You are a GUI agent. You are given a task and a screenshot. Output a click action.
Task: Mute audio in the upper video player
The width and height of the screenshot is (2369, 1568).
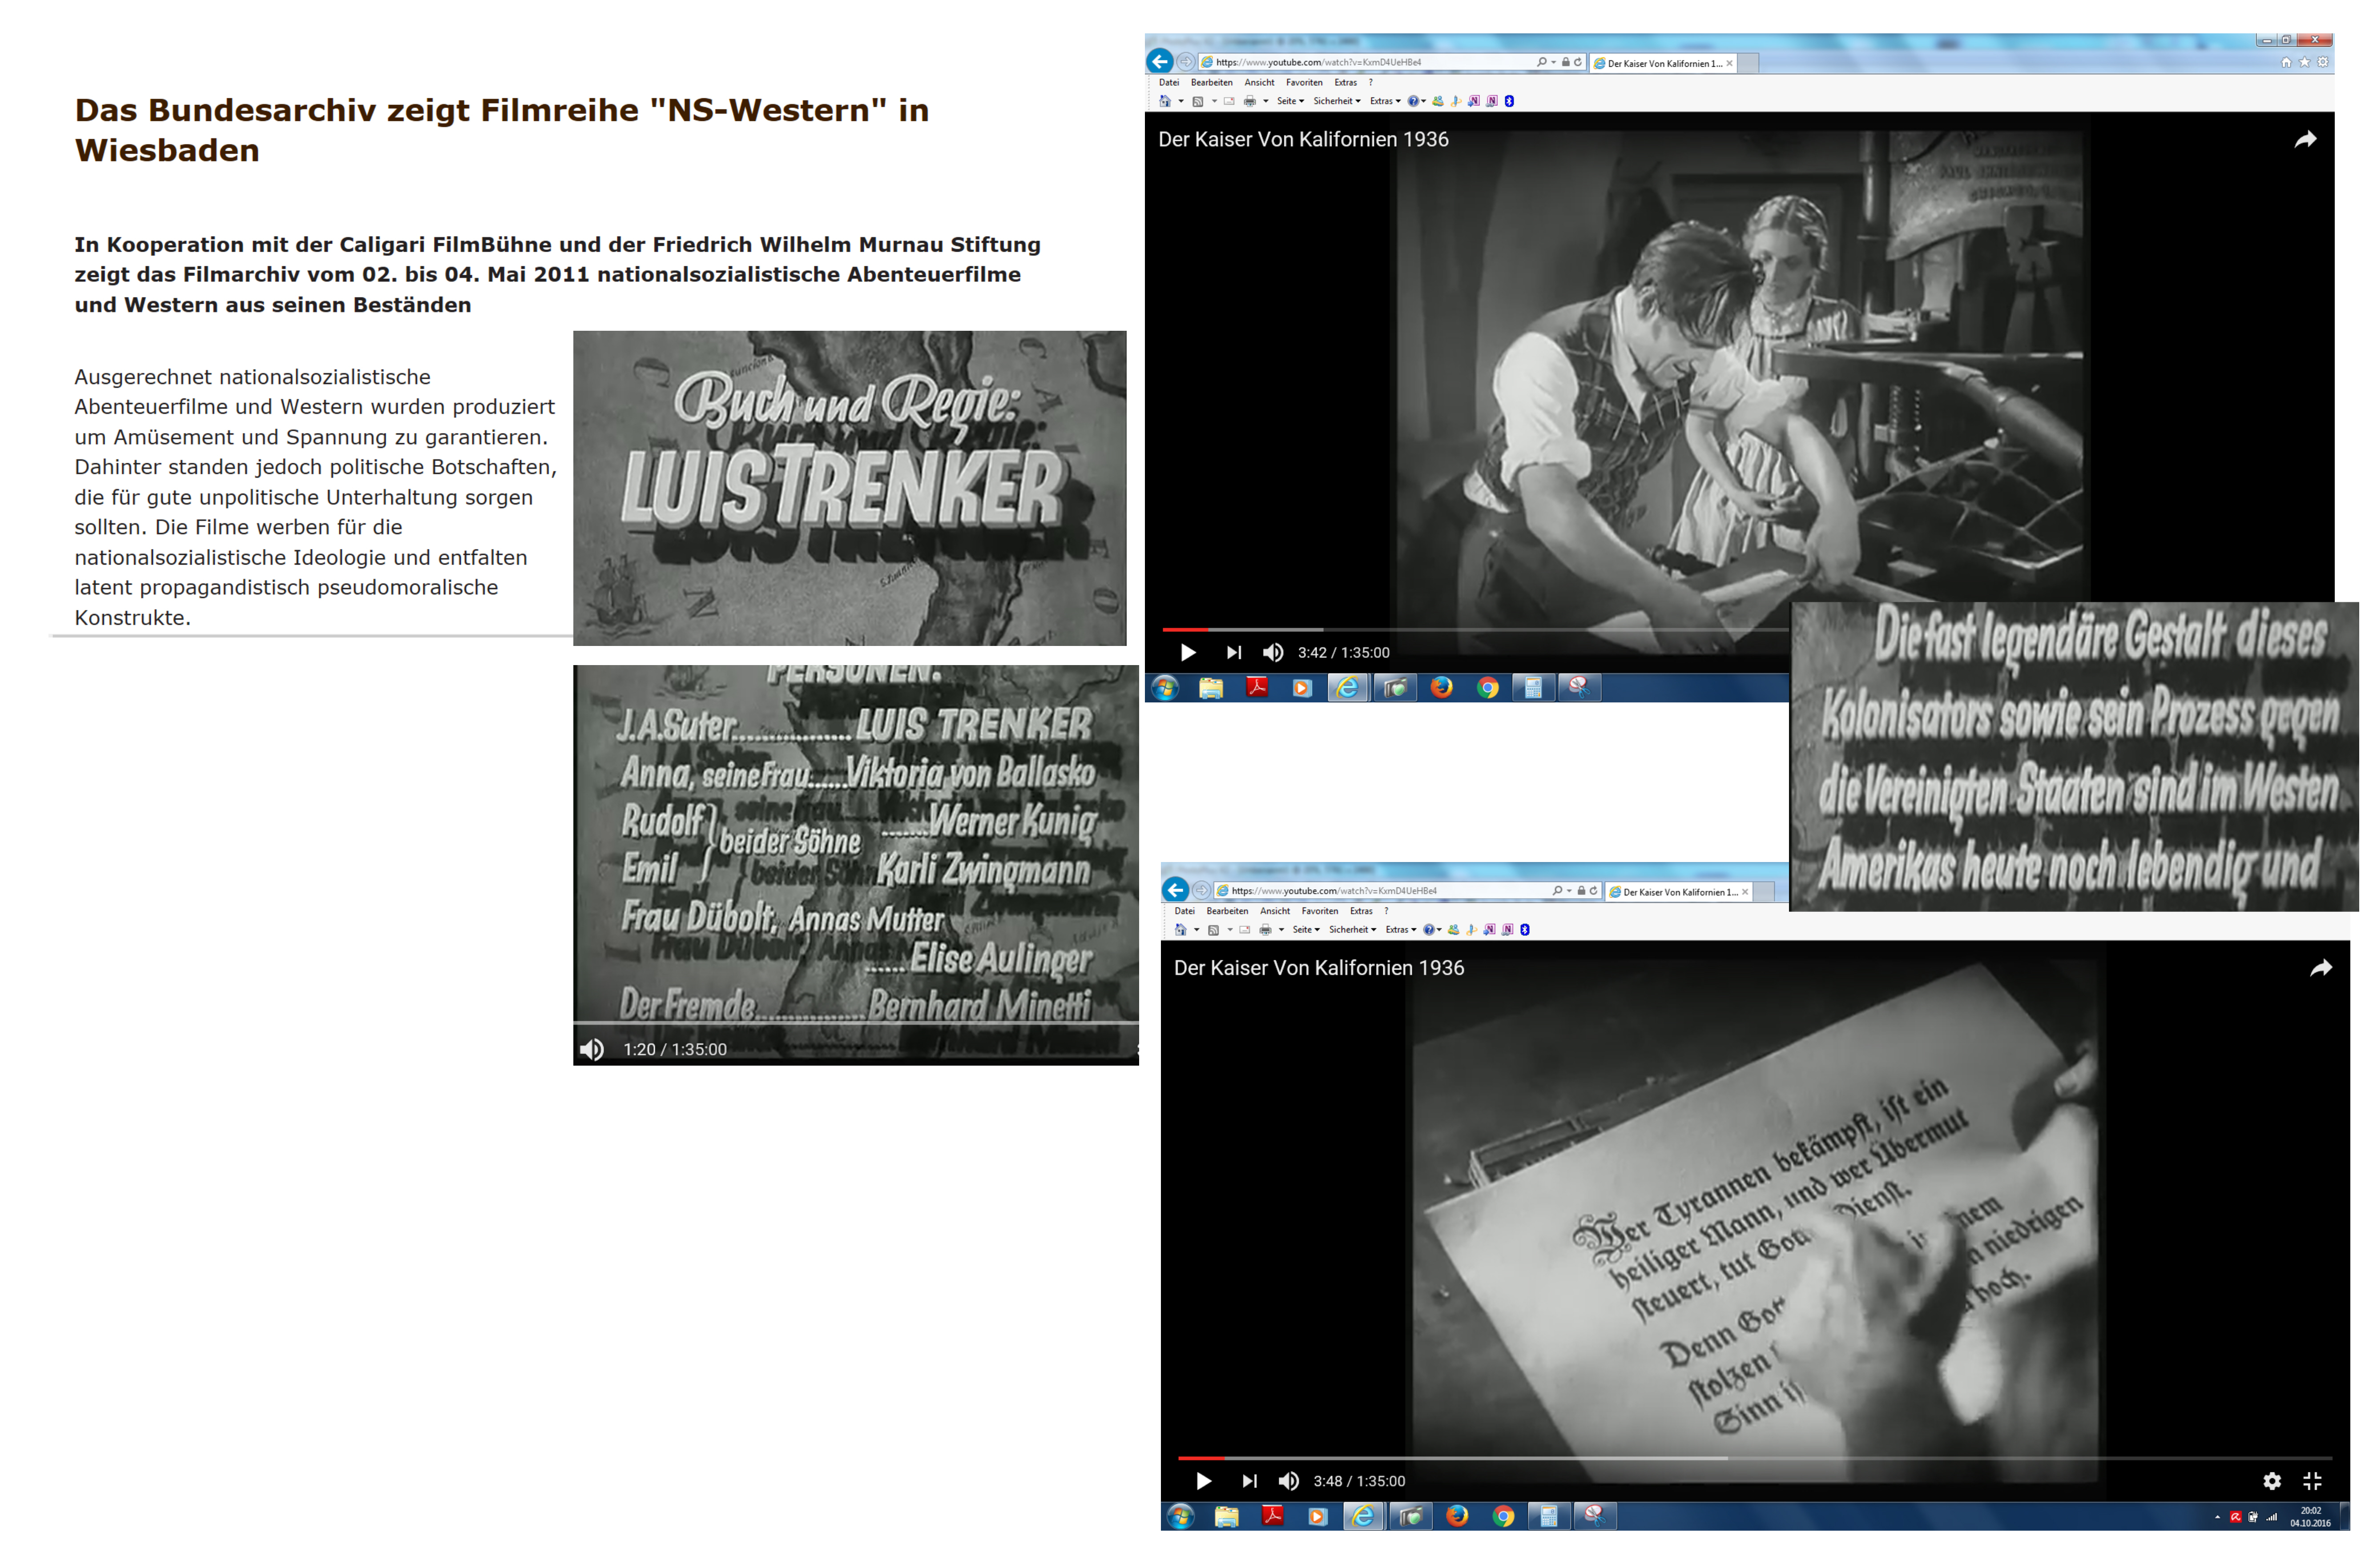[x=1273, y=653]
